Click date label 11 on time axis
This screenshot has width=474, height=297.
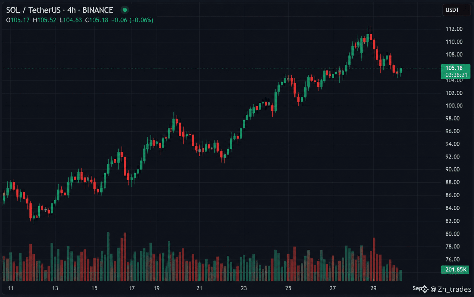pos(10,288)
